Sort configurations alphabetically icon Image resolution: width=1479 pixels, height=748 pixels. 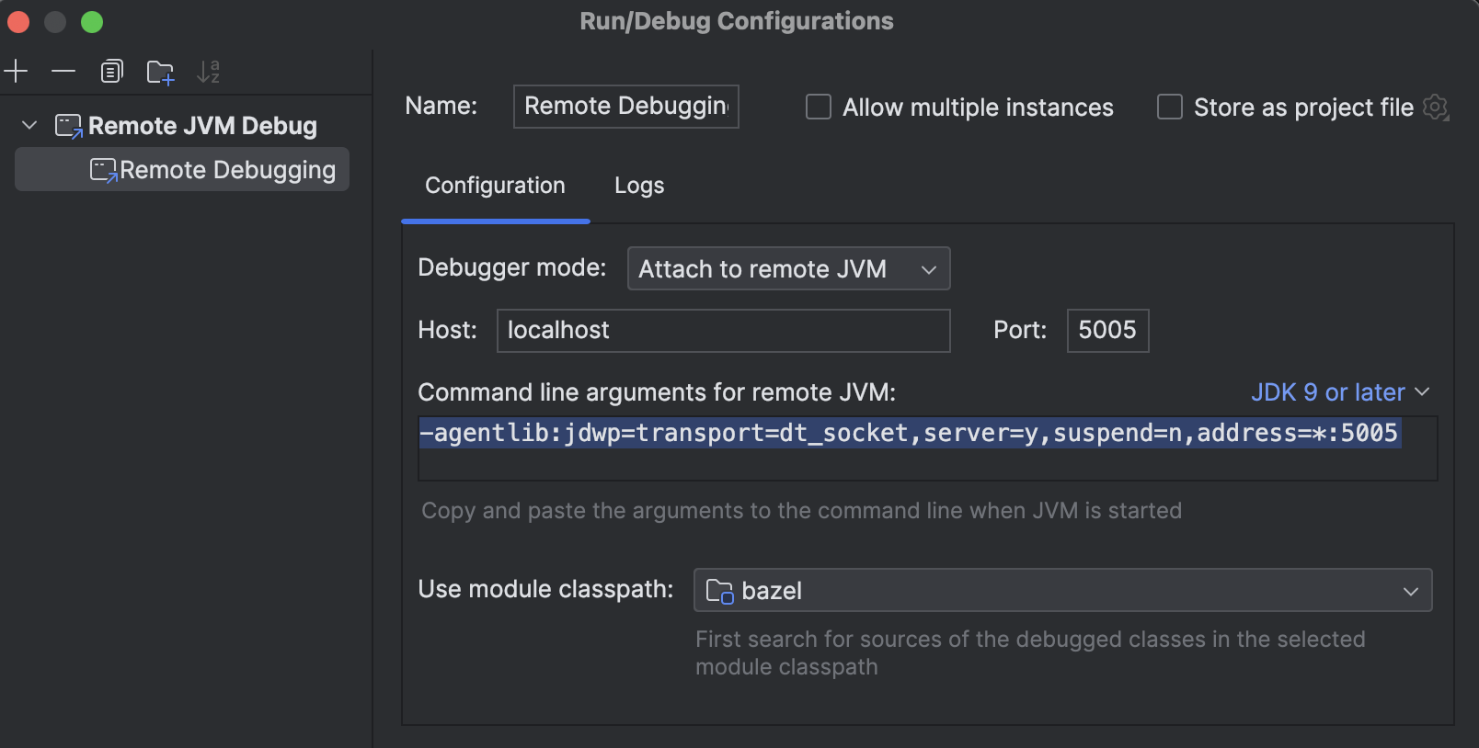[209, 72]
